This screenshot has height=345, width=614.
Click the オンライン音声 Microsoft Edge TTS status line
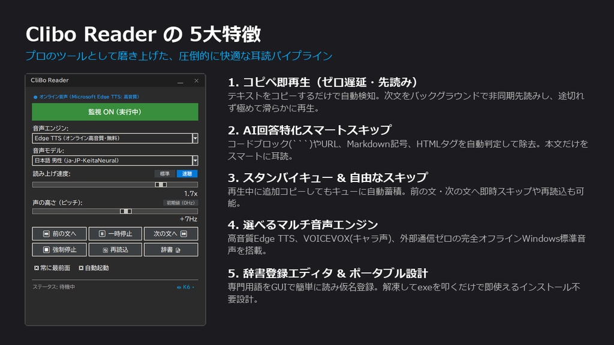click(x=86, y=96)
